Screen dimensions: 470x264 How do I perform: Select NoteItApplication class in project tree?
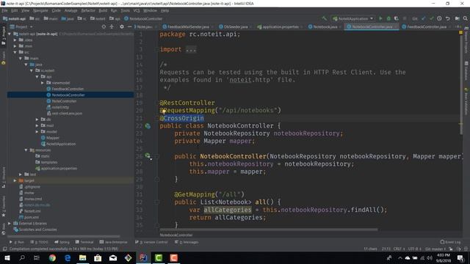point(61,144)
